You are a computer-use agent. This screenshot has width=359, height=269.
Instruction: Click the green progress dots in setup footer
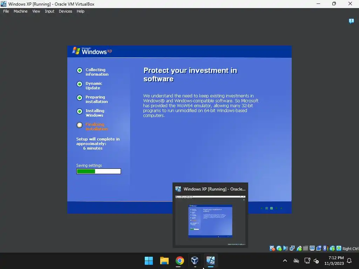(x=272, y=208)
